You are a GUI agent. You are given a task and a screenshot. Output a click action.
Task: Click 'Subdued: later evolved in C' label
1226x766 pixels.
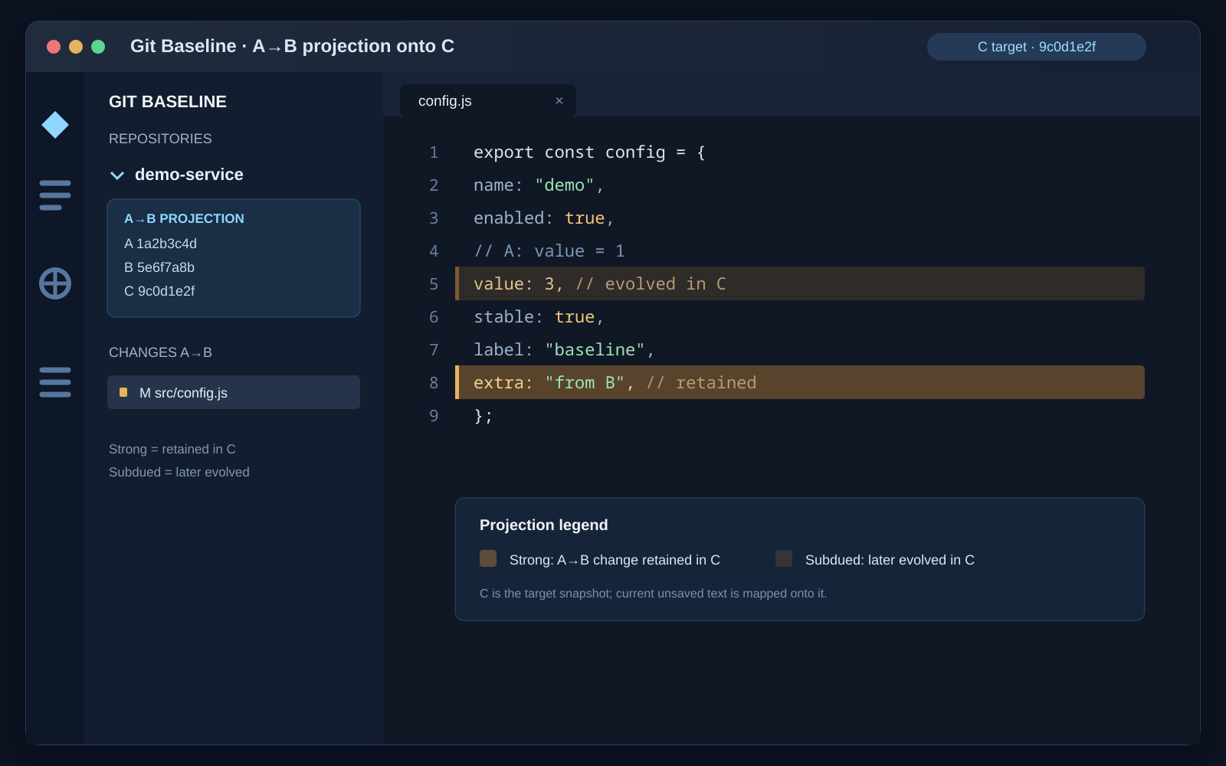890,560
